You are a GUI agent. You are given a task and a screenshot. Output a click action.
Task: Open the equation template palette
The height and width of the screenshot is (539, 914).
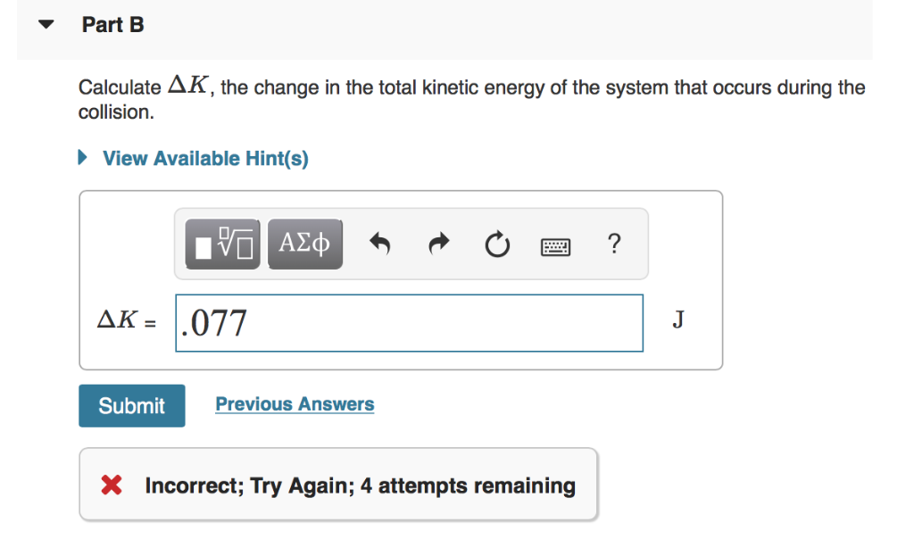point(220,243)
